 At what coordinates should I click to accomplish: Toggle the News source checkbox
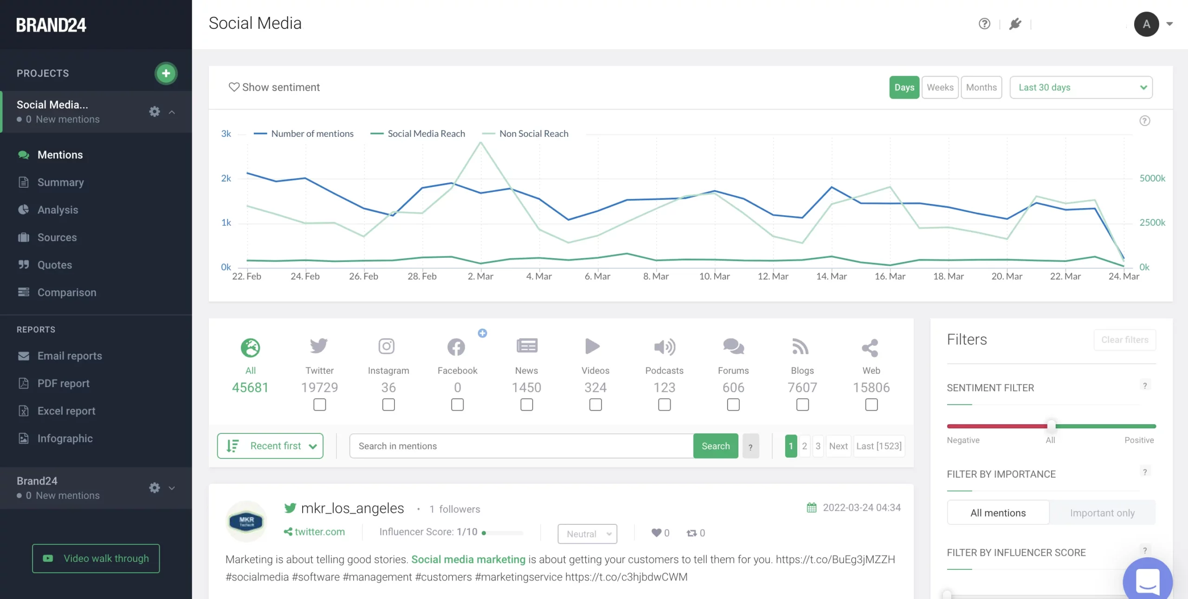point(526,405)
